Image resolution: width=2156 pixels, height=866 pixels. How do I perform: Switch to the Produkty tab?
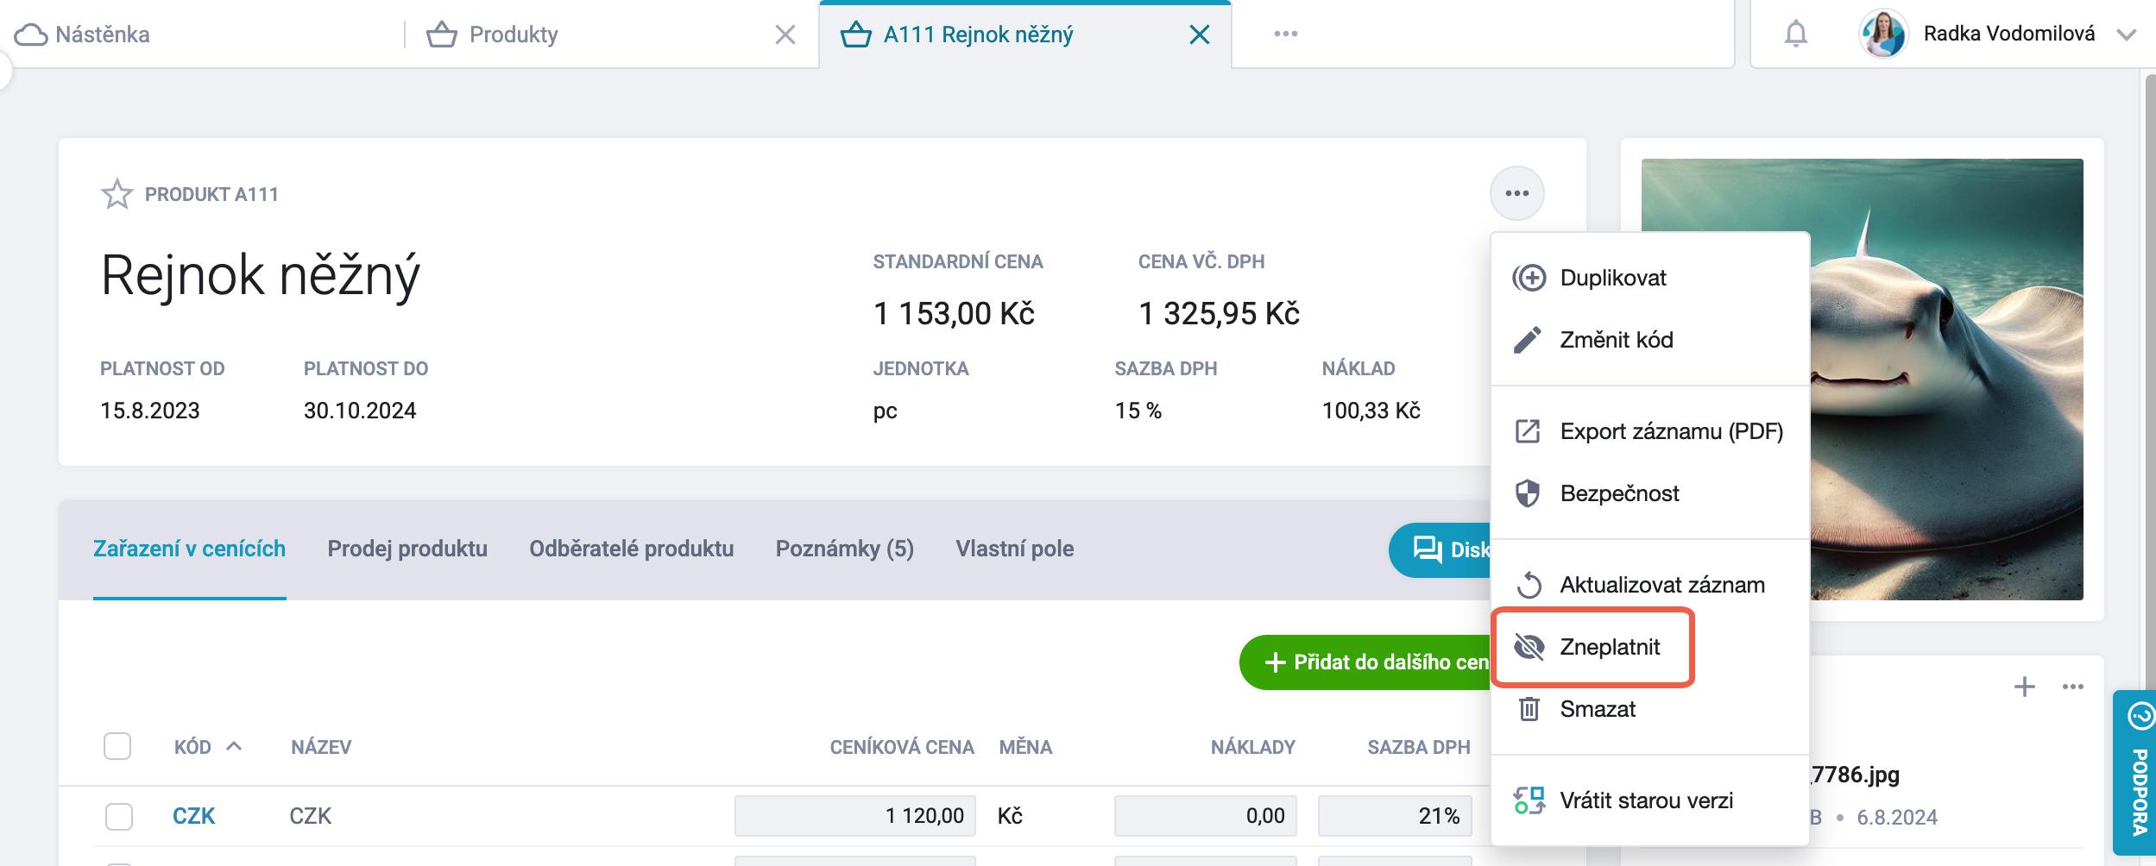[493, 35]
